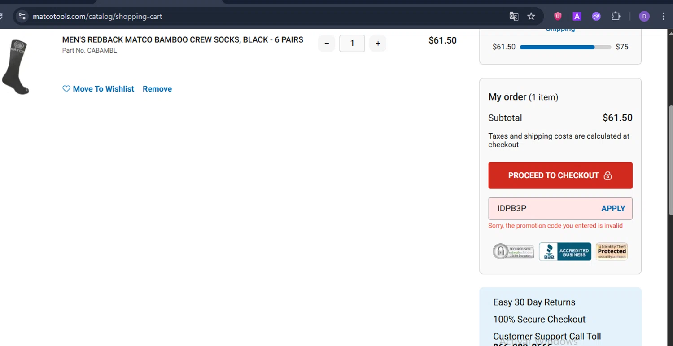Click the 100% Secure Checkout text
This screenshot has width=673, height=346.
539,320
